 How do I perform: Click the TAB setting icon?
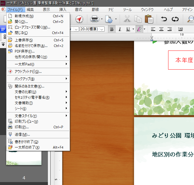coord(180,29)
